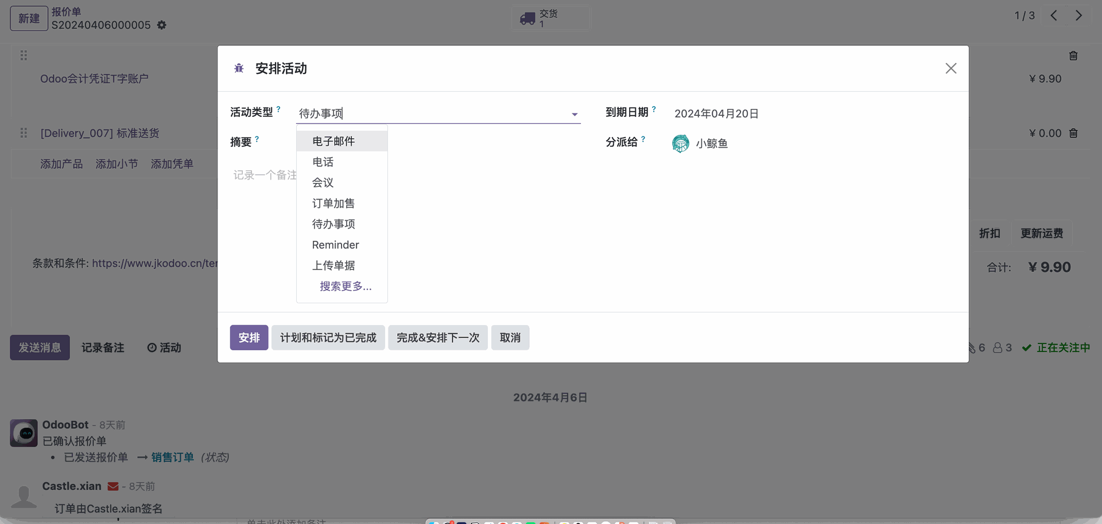Viewport: 1102px width, 524px height.
Task: Expand the 活动类型 dropdown arrow
Action: coord(574,115)
